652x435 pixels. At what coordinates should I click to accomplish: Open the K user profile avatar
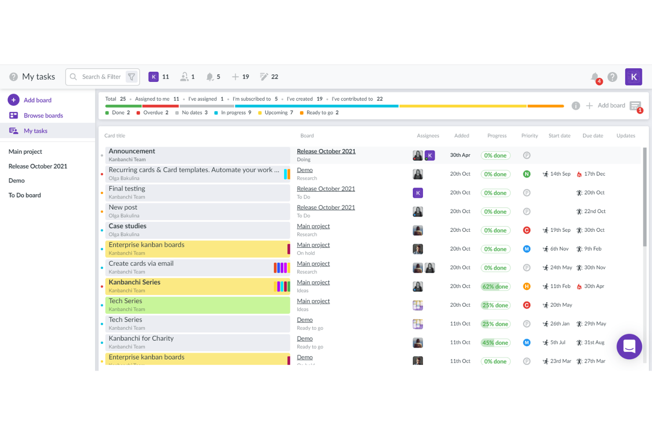coord(633,77)
